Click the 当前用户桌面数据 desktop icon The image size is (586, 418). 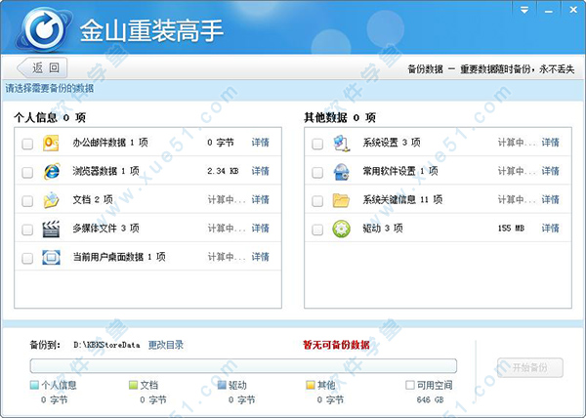(x=51, y=258)
